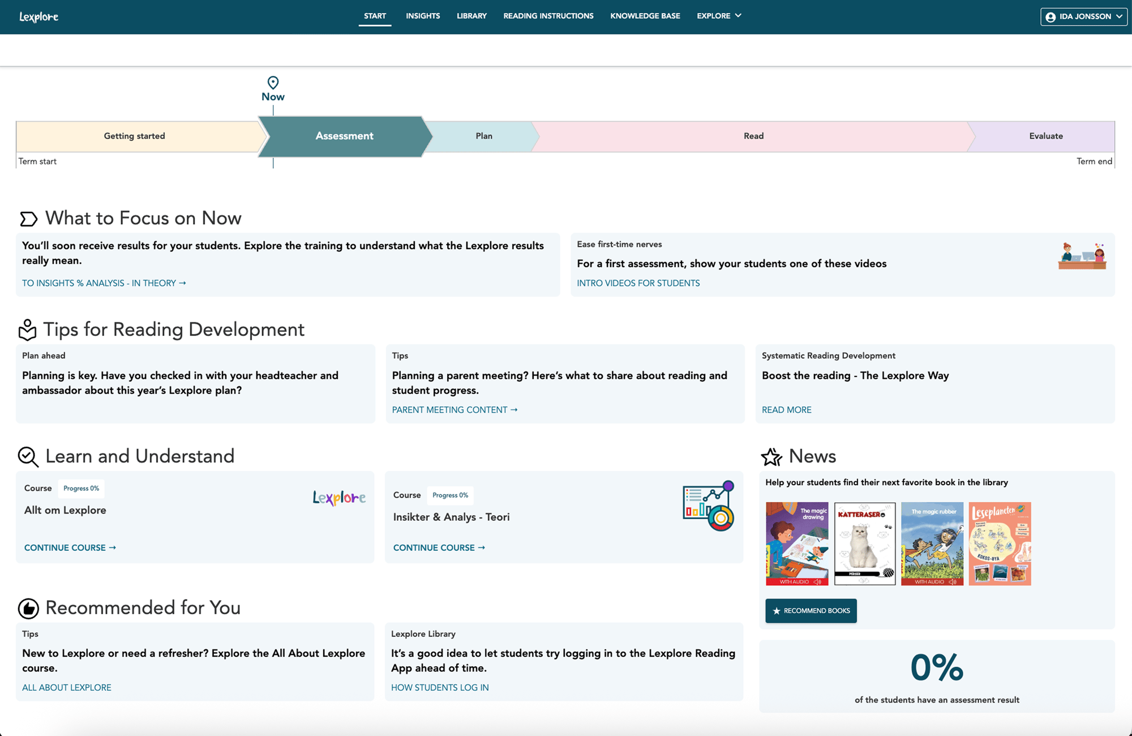Click the students-at-desk illustration
The image size is (1132, 736).
click(x=1082, y=256)
